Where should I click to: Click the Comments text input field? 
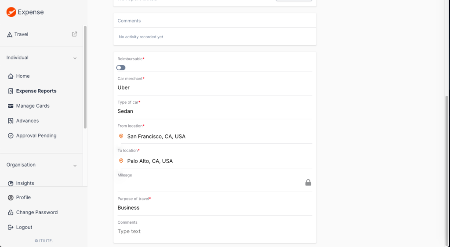214,231
